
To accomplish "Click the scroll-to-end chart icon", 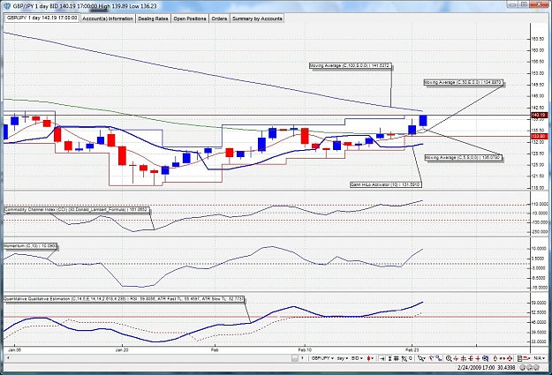I will coord(382,358).
